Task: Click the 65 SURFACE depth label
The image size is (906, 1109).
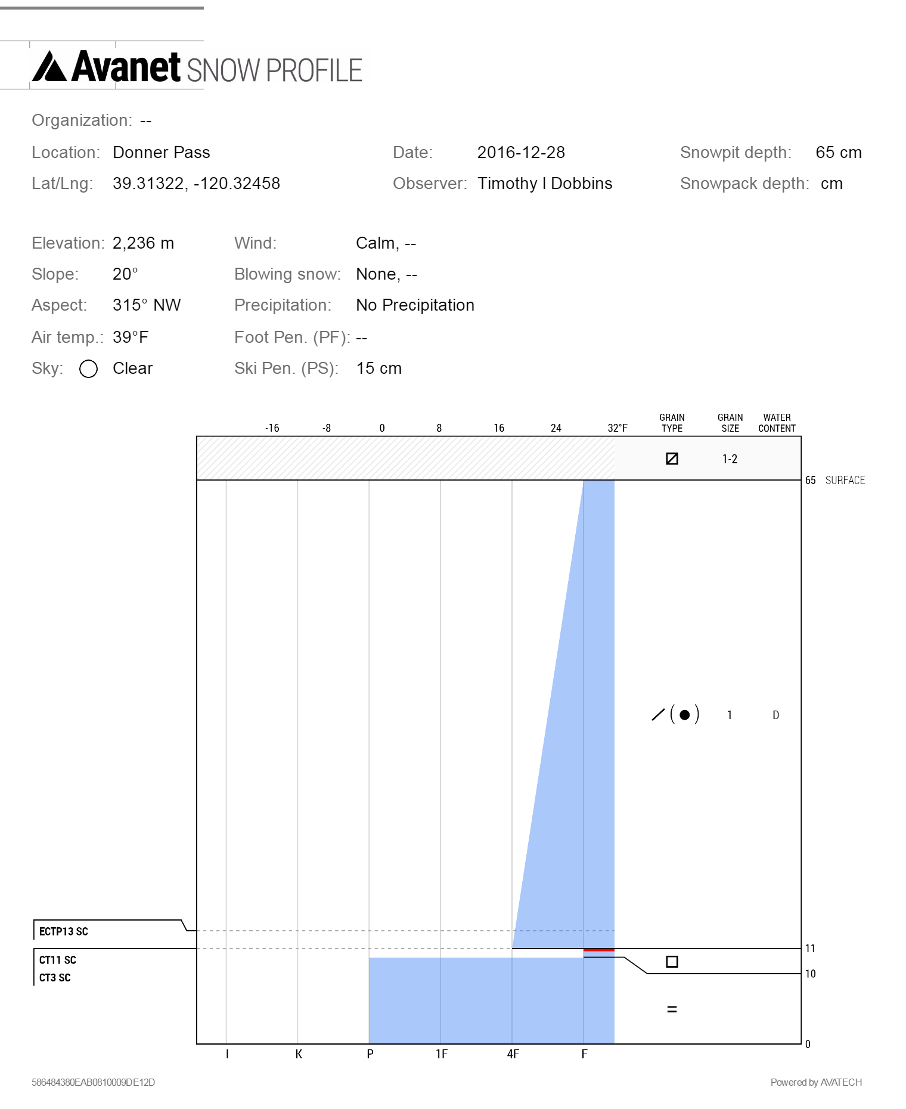Action: pos(835,481)
